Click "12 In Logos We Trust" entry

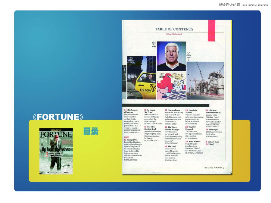tap(150, 111)
